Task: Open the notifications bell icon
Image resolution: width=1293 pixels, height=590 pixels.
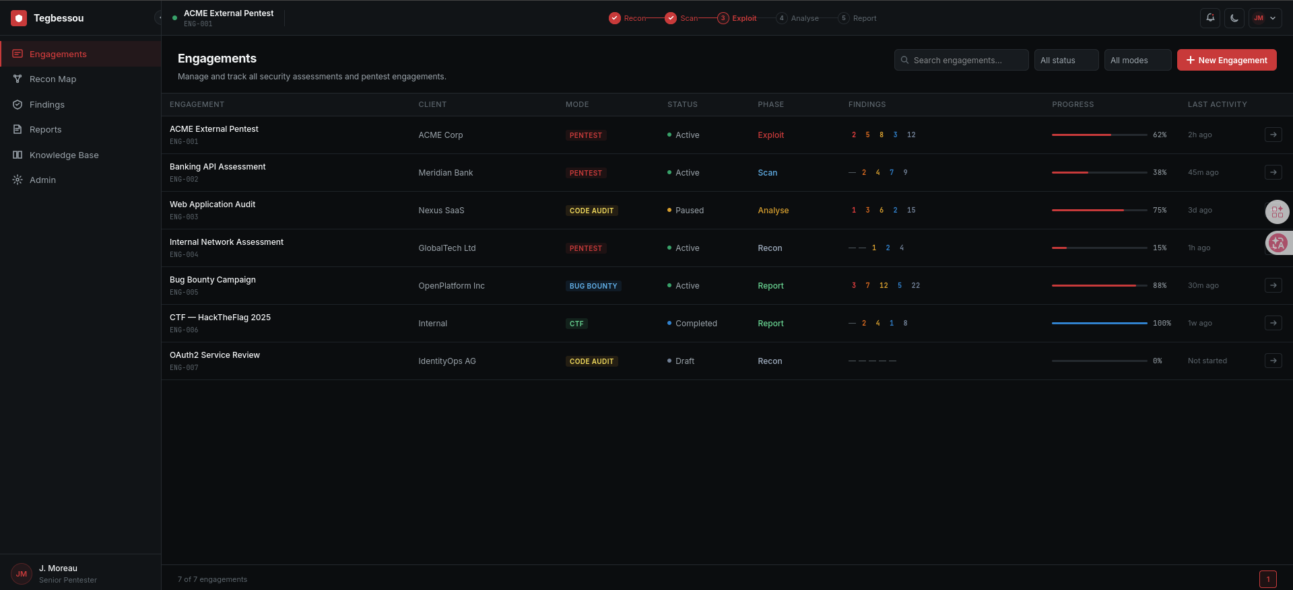Action: tap(1210, 18)
